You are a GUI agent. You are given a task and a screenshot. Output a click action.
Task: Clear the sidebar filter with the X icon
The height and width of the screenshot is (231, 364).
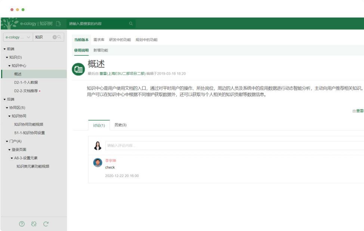[55, 37]
